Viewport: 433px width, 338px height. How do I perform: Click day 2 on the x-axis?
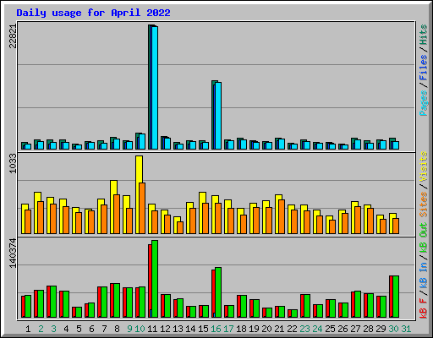tap(41, 329)
